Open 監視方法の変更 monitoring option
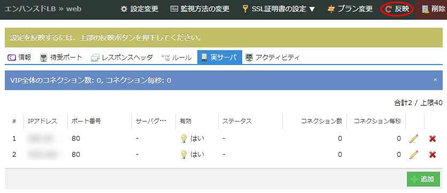The height and width of the screenshot is (193, 447). pyautogui.click(x=200, y=9)
